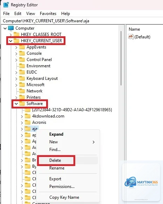The height and width of the screenshot is (204, 163).
Task: Expand the Console key chevron
Action: click(x=16, y=53)
